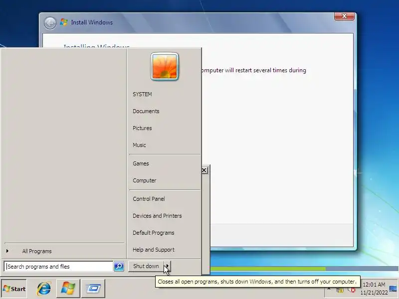Click the user account flower picture
Viewport: 399px width, 299px height.
pyautogui.click(x=165, y=67)
